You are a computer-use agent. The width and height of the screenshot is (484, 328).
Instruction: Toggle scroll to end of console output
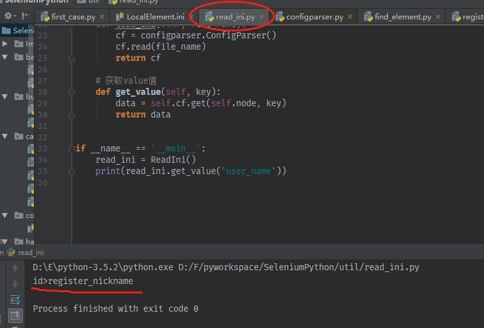coord(15,315)
